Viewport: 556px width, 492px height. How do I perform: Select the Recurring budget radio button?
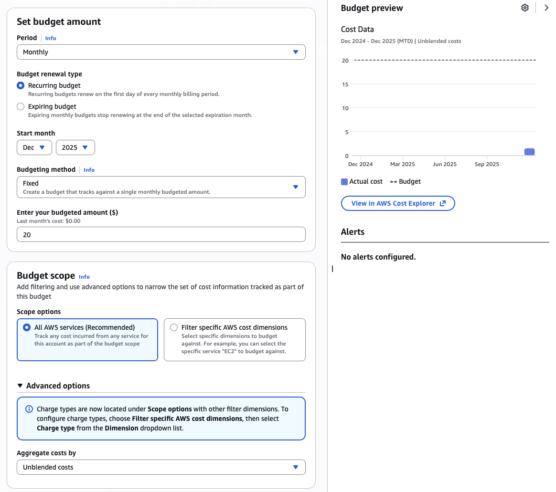pos(21,85)
